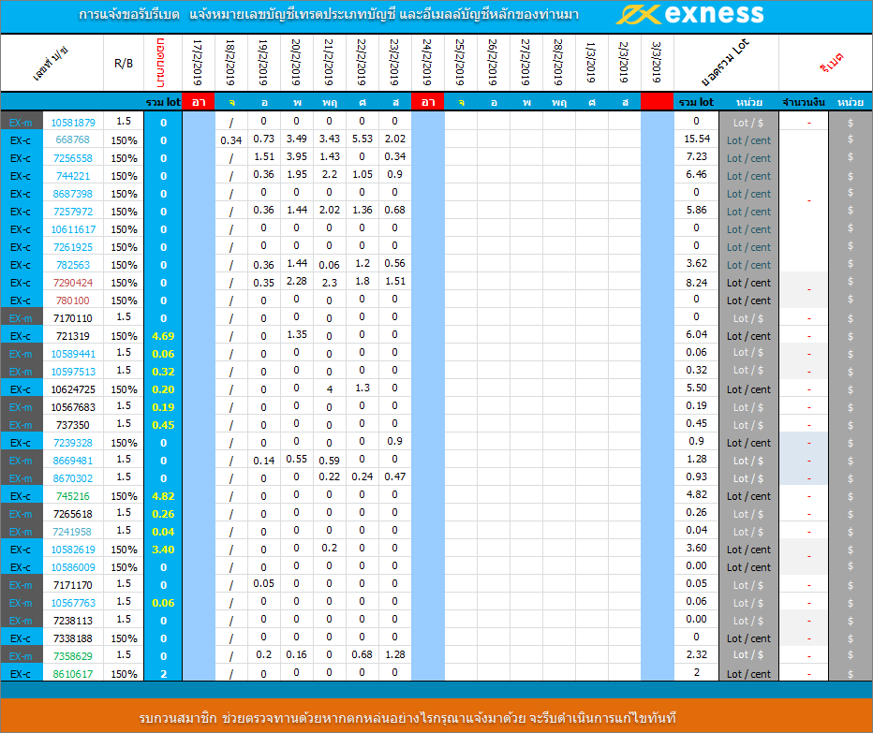Click the R/B column header
Screen dimensions: 873x733
tap(124, 64)
